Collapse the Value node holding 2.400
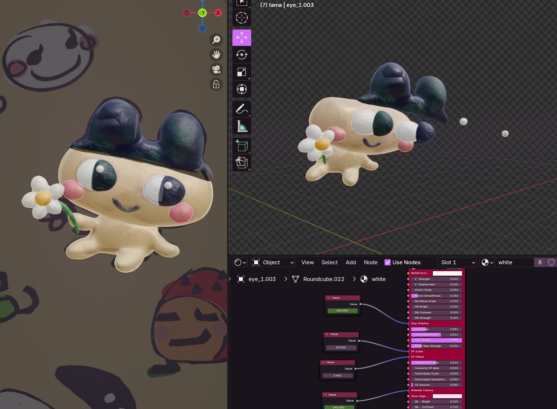This screenshot has height=409, width=557. (323, 362)
